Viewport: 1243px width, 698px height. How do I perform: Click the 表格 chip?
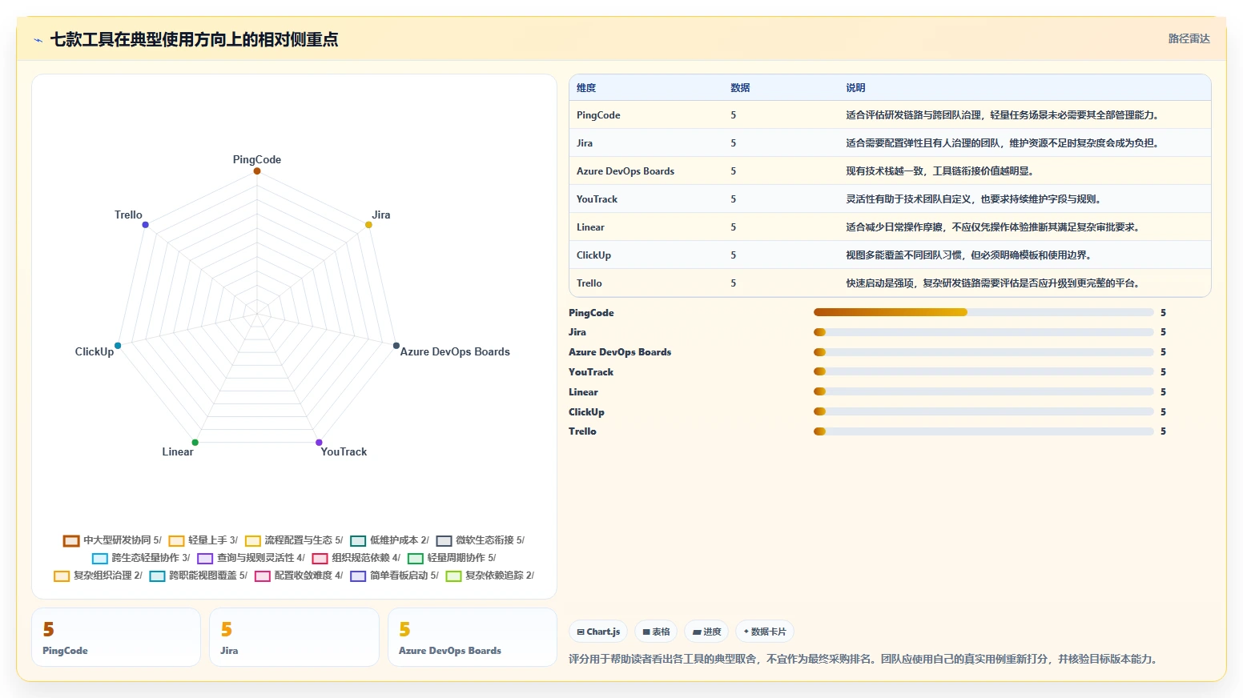coord(656,632)
